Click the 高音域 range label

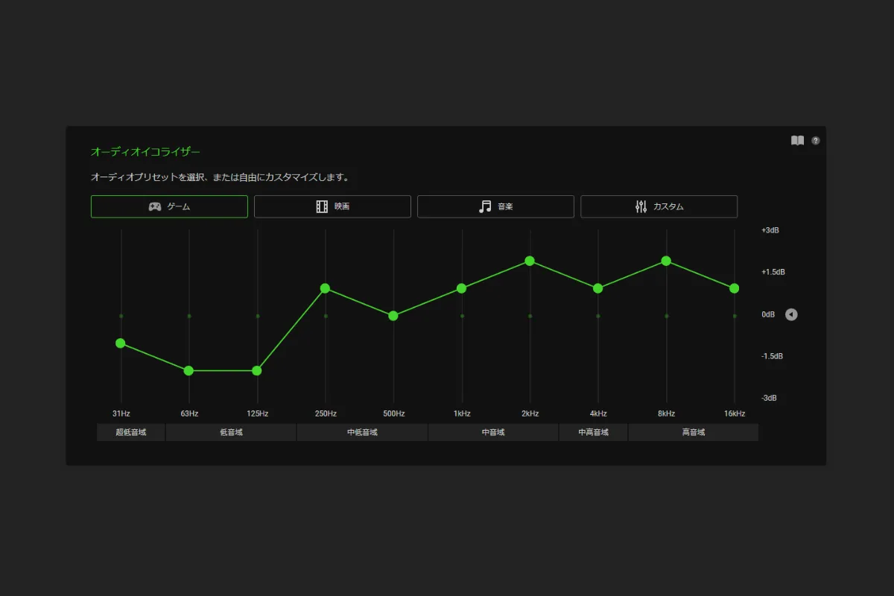click(693, 432)
